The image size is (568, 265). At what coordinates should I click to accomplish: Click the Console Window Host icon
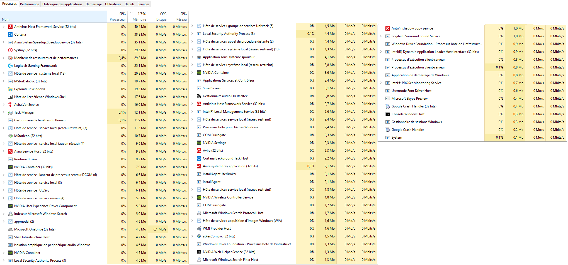[x=388, y=114]
